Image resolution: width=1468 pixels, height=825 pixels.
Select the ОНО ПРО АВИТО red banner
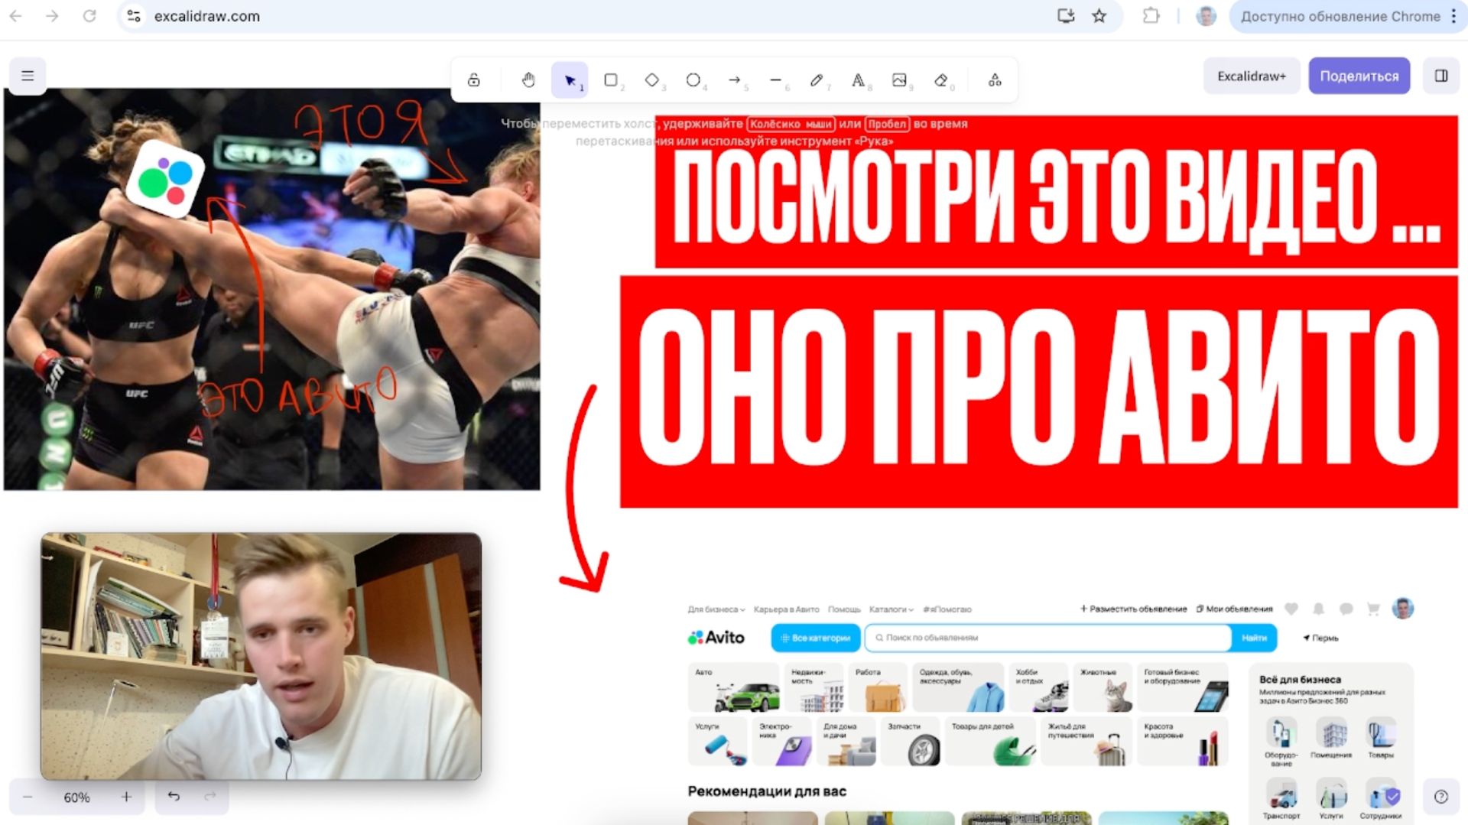pyautogui.click(x=1039, y=391)
